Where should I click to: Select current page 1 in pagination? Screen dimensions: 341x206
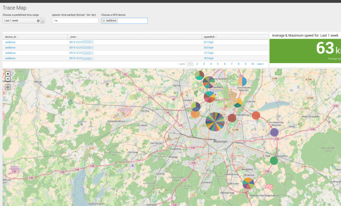(x=190, y=64)
